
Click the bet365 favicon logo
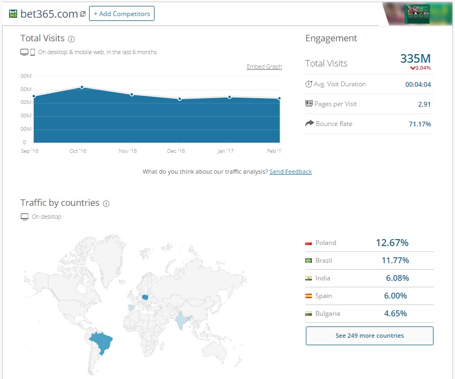pos(13,13)
